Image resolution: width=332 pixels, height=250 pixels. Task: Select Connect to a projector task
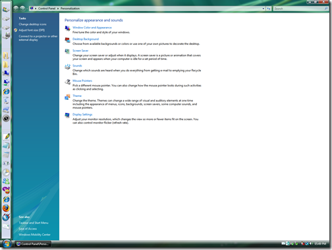38,38
